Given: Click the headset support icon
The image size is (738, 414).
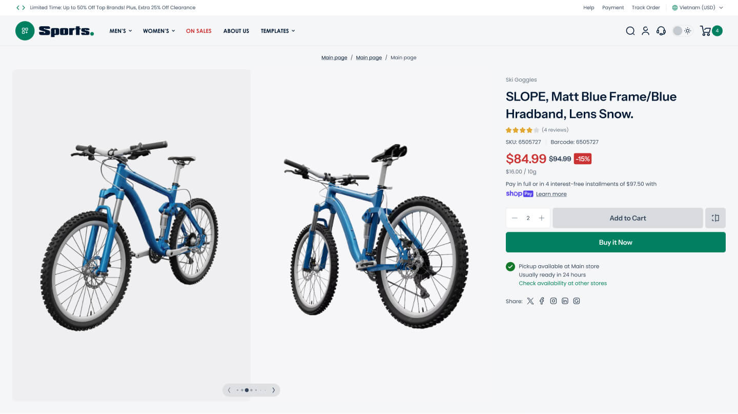Looking at the screenshot, I should [661, 31].
